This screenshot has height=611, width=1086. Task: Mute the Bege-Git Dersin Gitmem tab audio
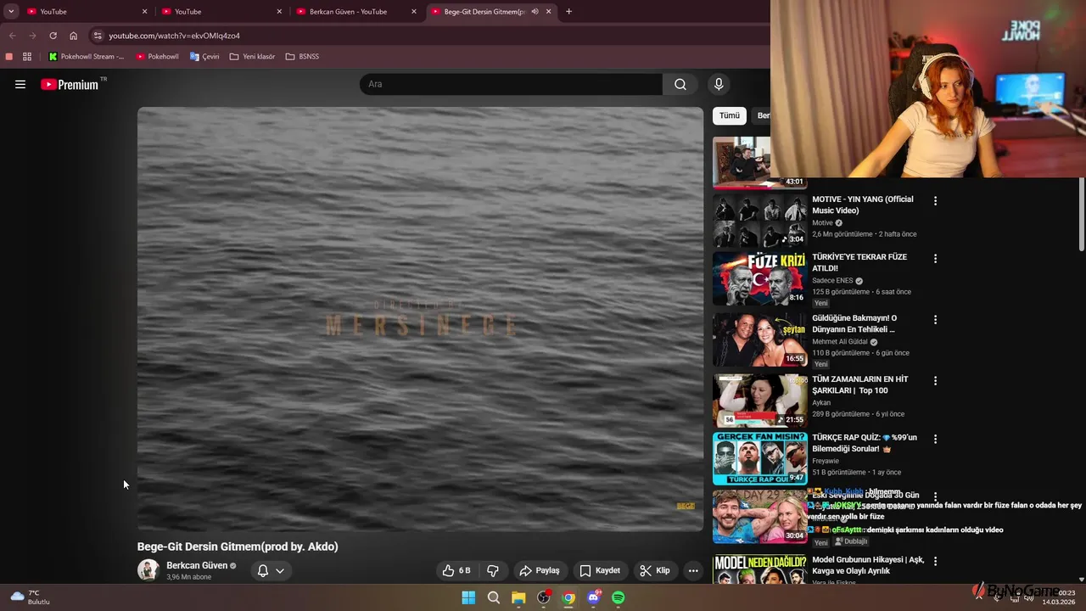pyautogui.click(x=535, y=12)
